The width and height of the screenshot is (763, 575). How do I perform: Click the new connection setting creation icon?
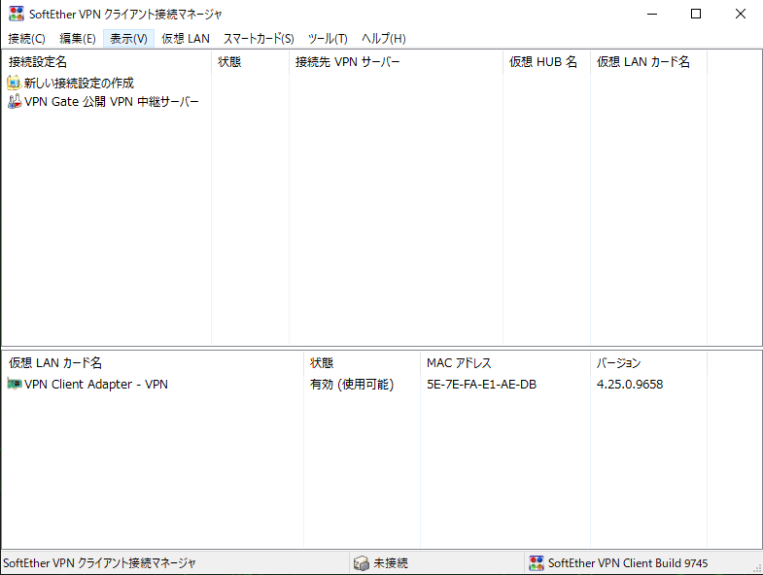(14, 84)
